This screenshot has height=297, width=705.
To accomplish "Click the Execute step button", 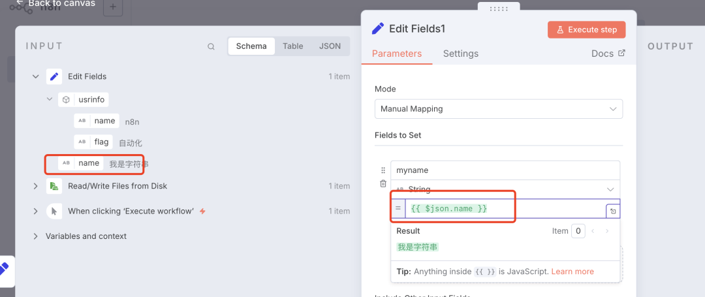I will point(587,30).
